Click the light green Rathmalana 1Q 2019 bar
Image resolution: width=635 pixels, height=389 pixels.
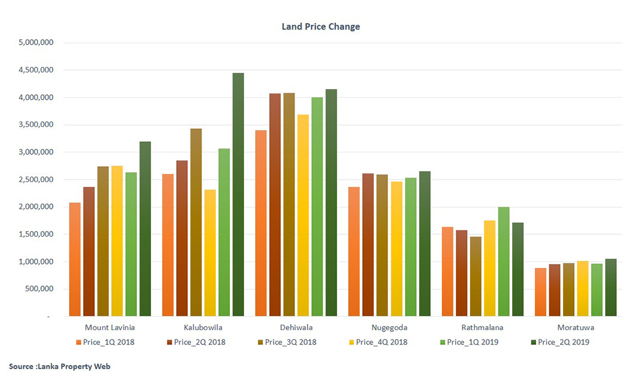pos(504,261)
